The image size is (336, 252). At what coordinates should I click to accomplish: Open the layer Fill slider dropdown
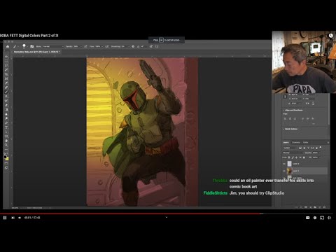point(320,157)
